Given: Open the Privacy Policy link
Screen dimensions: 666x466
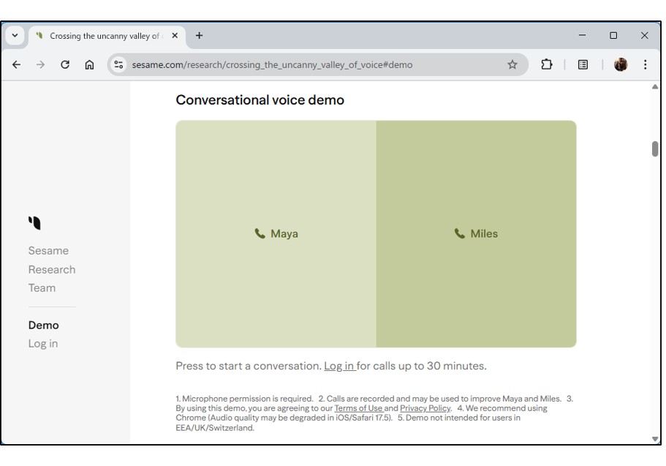Looking at the screenshot, I should click(425, 408).
